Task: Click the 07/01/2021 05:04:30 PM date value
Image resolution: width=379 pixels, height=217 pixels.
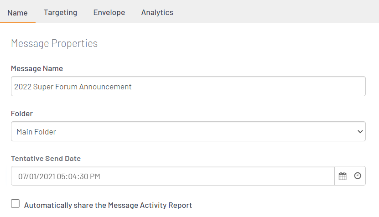Action: 59,176
